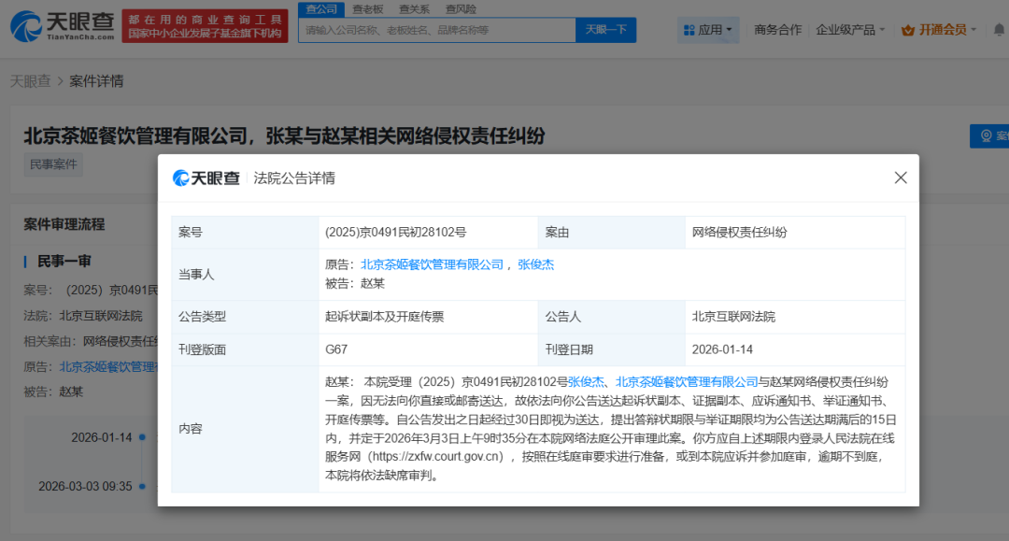Expand the 开通会员 dropdown arrow
This screenshot has height=541, width=1009.
[974, 29]
